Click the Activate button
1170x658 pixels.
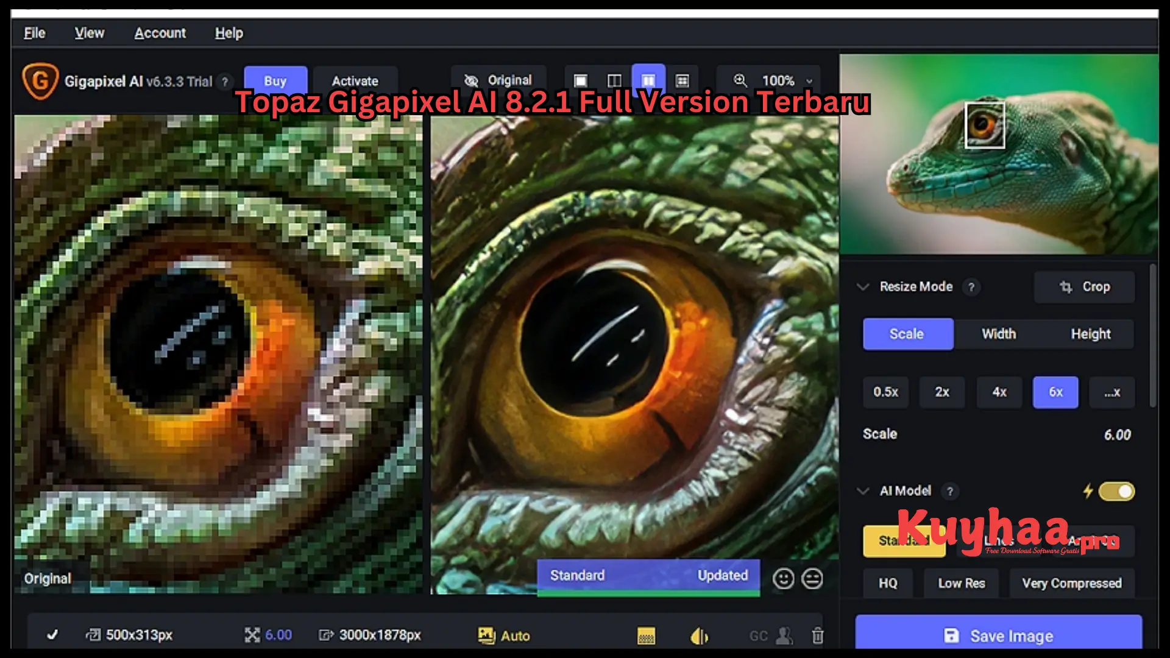pos(355,81)
